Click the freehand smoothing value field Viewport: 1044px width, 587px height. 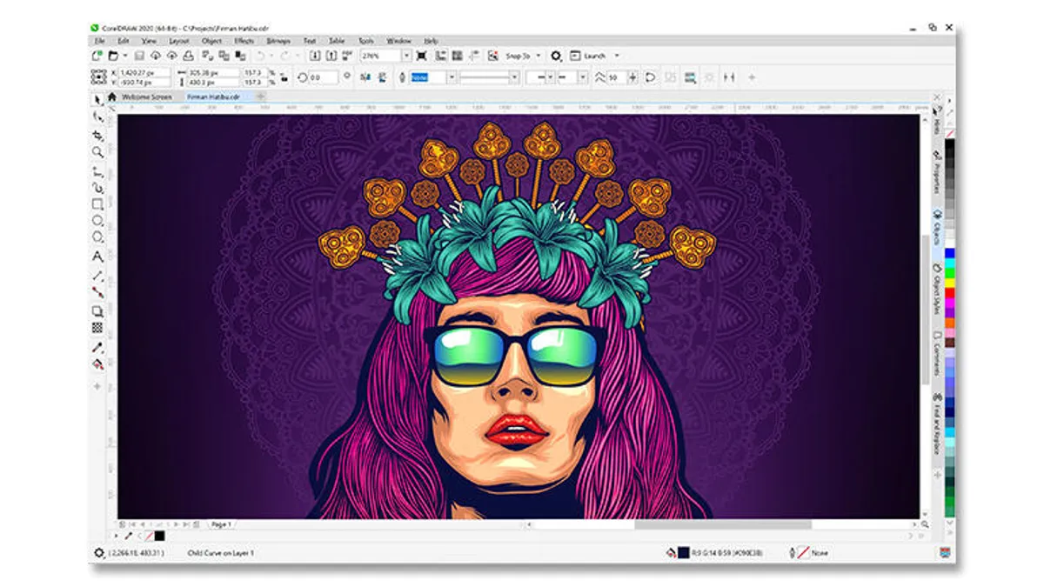617,77
